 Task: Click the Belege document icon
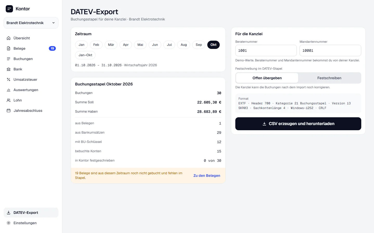pos(9,48)
